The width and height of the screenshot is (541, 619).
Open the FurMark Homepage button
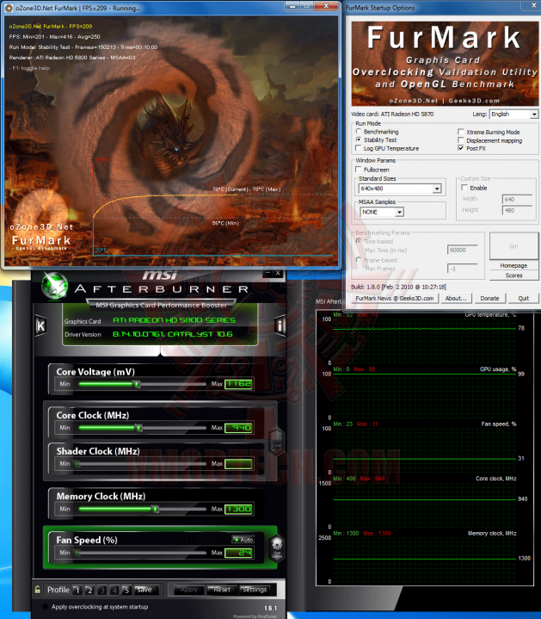513,266
